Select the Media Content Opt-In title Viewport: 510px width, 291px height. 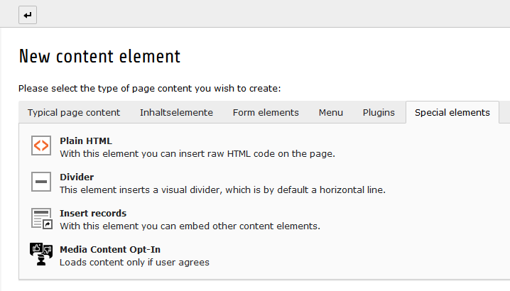click(110, 249)
